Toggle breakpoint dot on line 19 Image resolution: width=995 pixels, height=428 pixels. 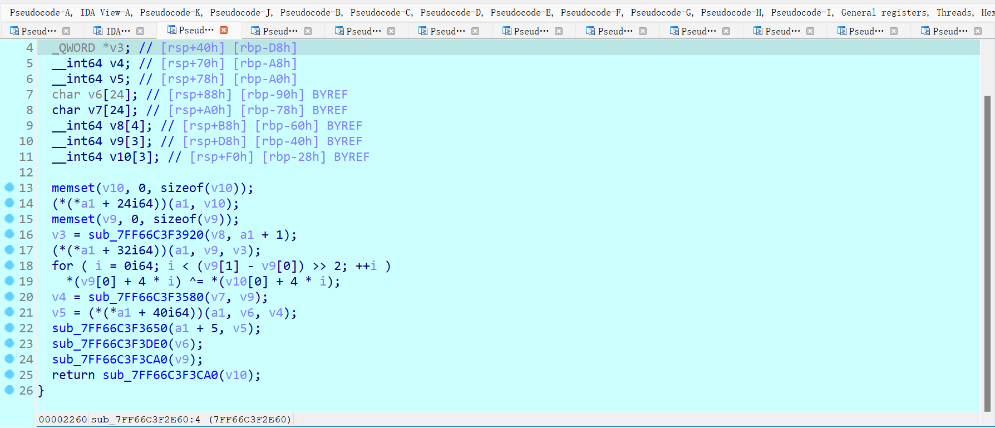tap(9, 281)
